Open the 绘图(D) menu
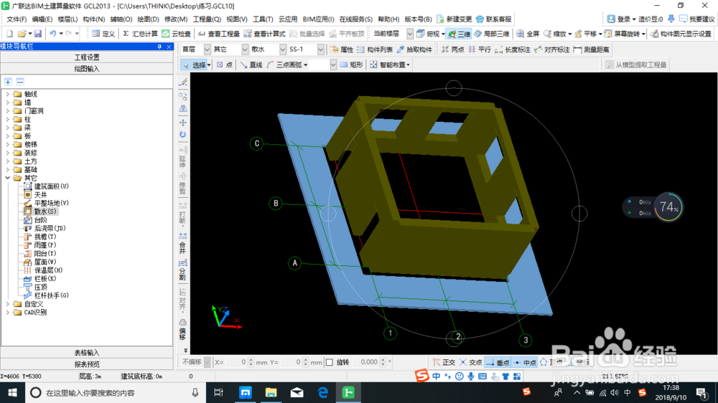 tap(148, 19)
